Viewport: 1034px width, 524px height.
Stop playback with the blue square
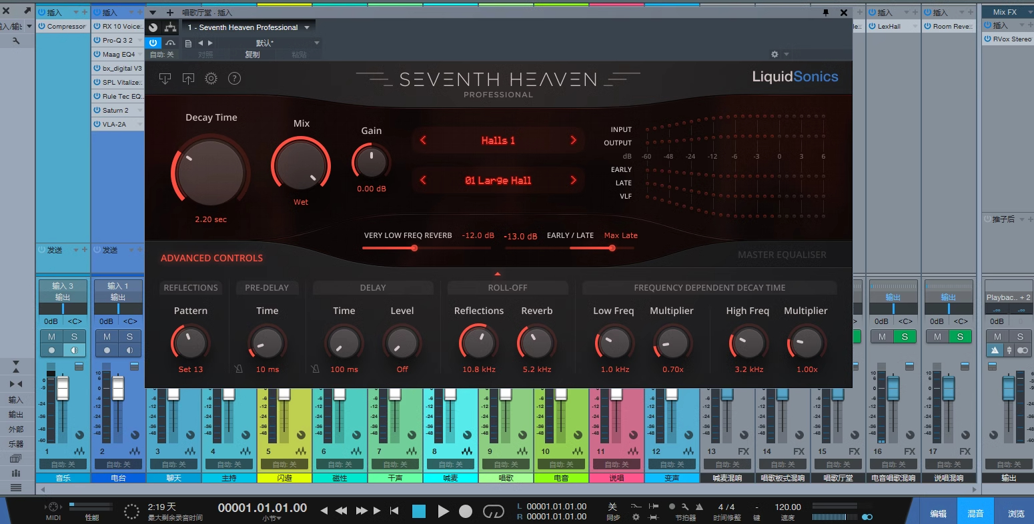[419, 511]
